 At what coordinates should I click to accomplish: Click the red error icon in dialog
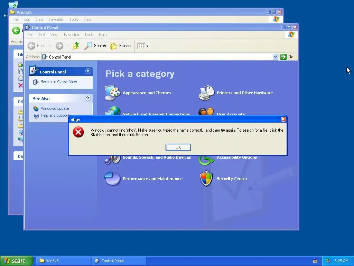point(78,132)
